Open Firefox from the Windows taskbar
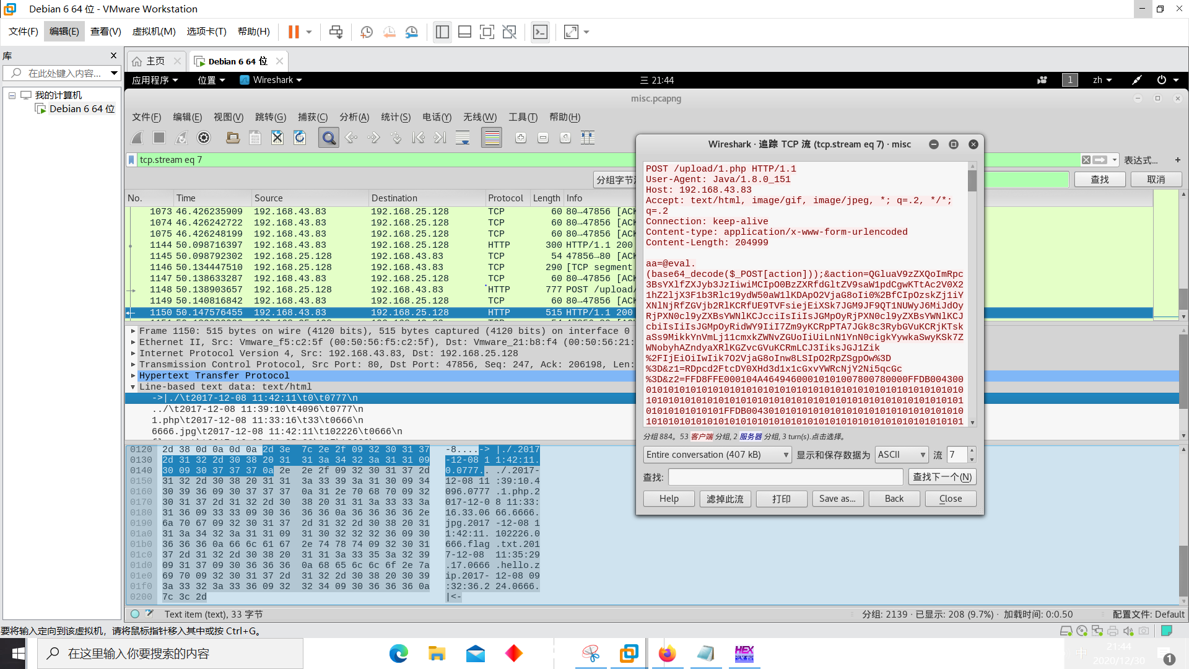 (x=667, y=654)
